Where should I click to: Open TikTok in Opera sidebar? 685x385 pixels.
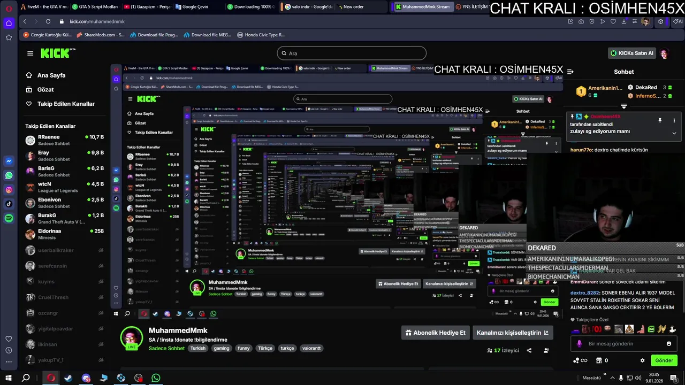[9, 204]
